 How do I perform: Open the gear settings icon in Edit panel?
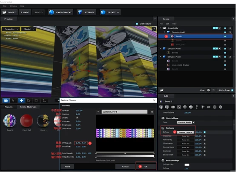pos(220,107)
